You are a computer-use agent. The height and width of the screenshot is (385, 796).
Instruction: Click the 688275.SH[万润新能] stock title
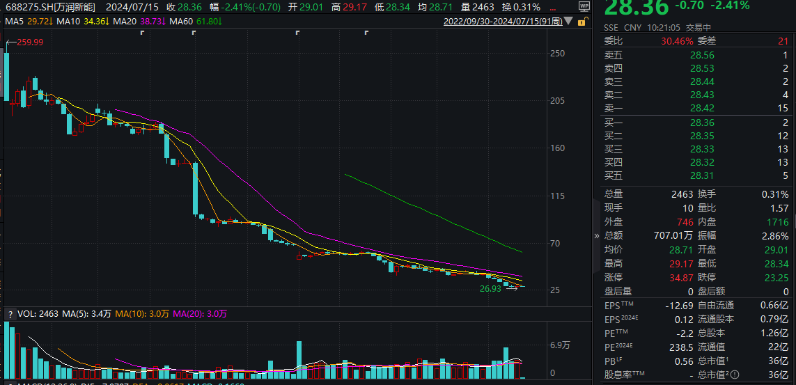pyautogui.click(x=50, y=8)
